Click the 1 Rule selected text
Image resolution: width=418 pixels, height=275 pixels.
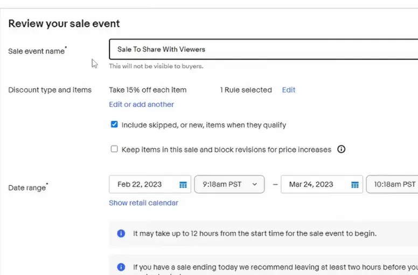coord(246,90)
